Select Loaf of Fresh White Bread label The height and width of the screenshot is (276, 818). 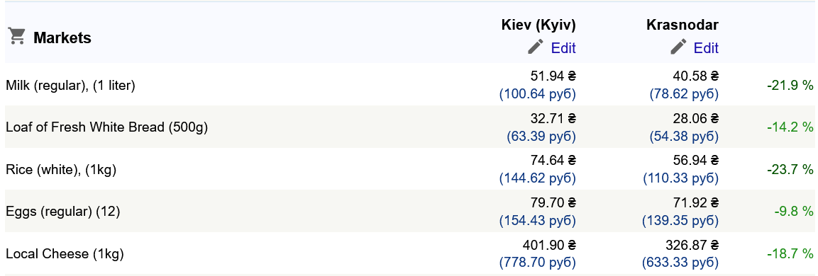107,127
